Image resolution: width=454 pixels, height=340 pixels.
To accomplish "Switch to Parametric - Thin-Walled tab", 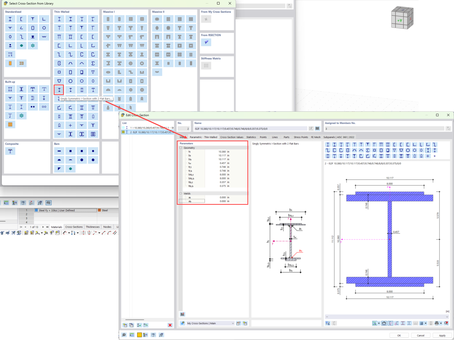I will tap(203, 137).
